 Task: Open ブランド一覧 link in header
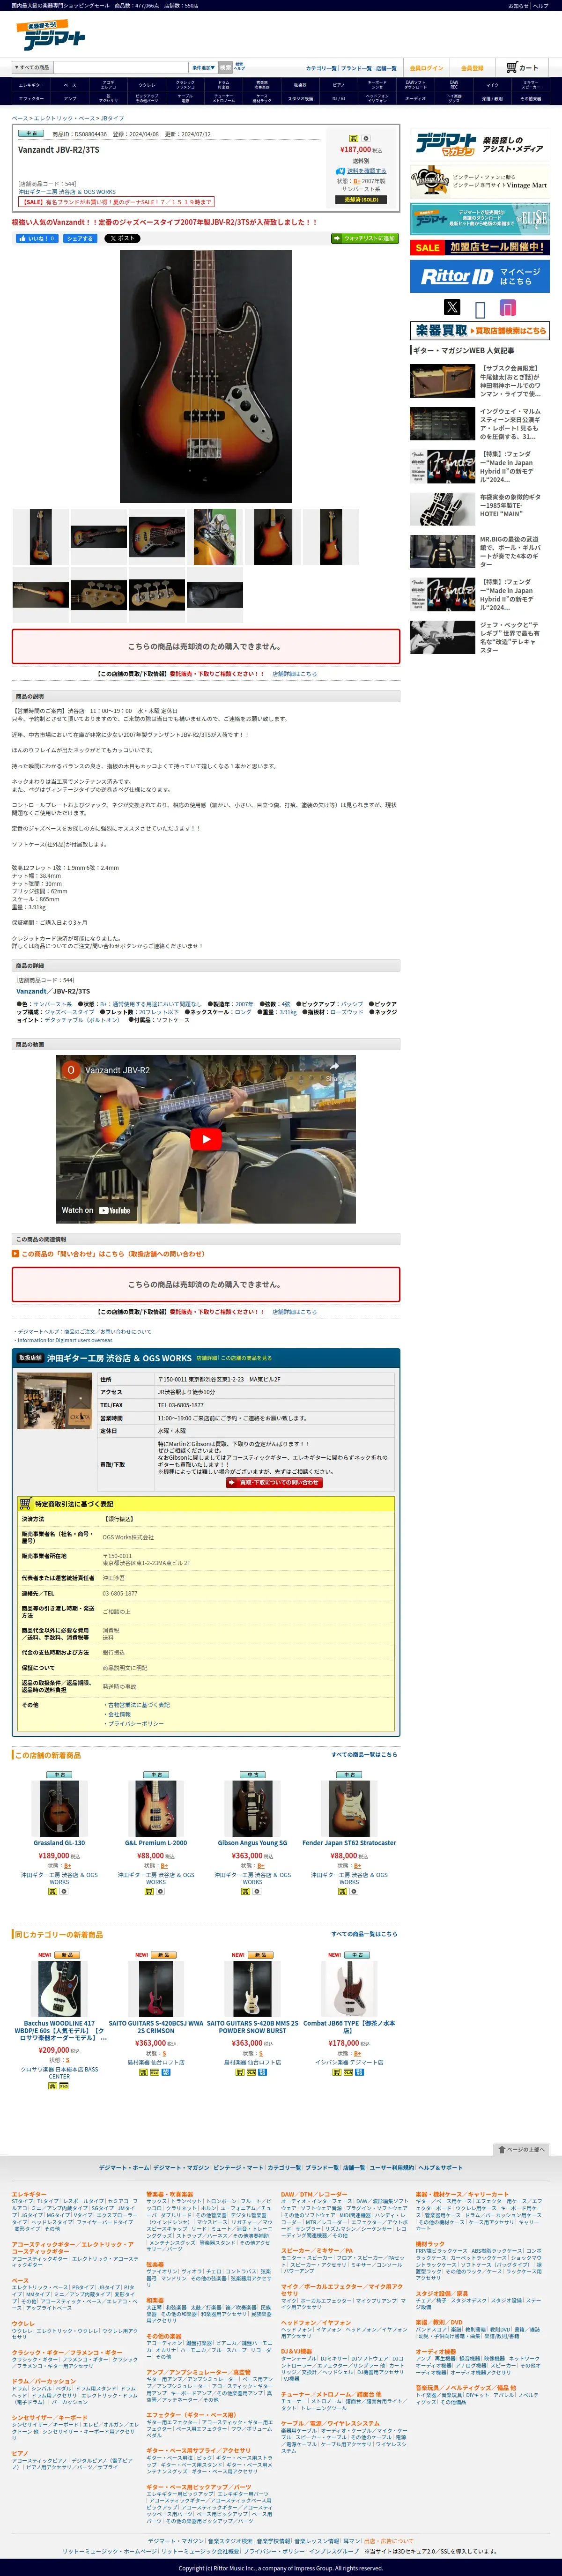click(356, 68)
